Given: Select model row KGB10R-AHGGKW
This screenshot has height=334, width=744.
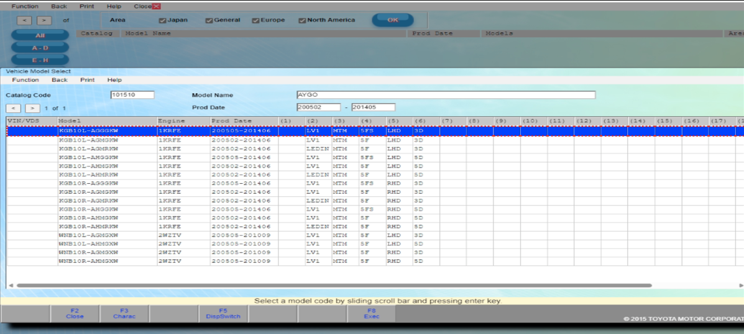Looking at the screenshot, I should pos(375,209).
